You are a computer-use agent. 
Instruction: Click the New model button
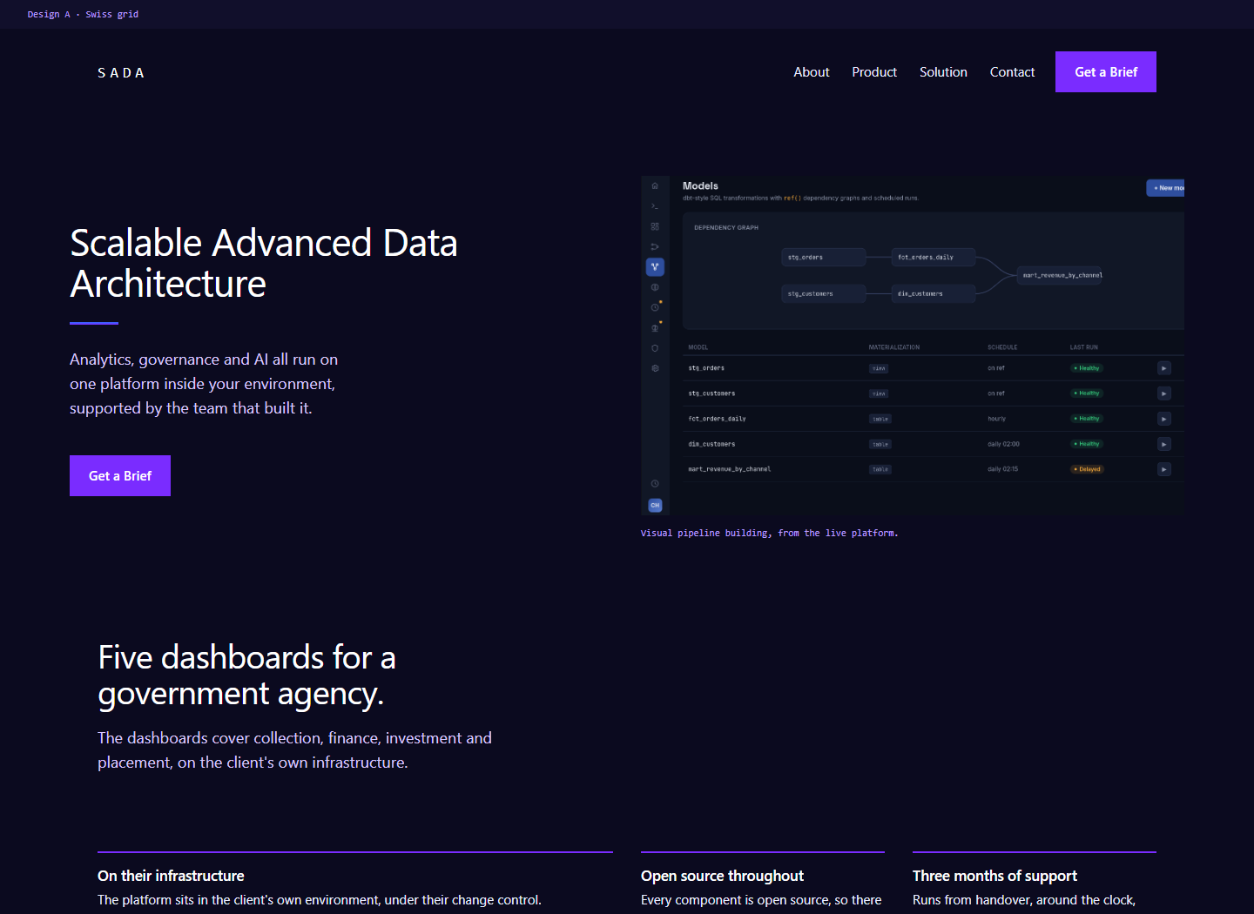coord(1165,188)
